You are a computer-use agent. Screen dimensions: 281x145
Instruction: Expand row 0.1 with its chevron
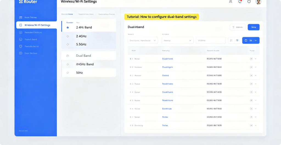point(255,59)
